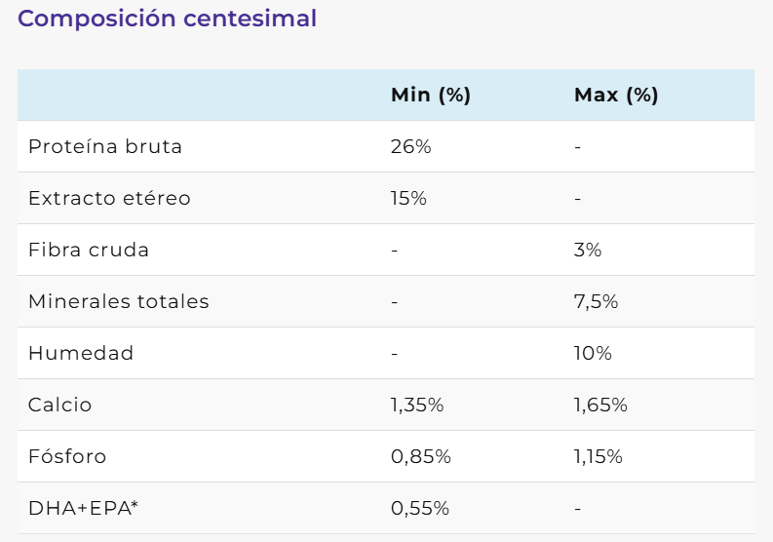Select the "Extracto etéreo" row label
The width and height of the screenshot is (773, 542).
pos(109,198)
